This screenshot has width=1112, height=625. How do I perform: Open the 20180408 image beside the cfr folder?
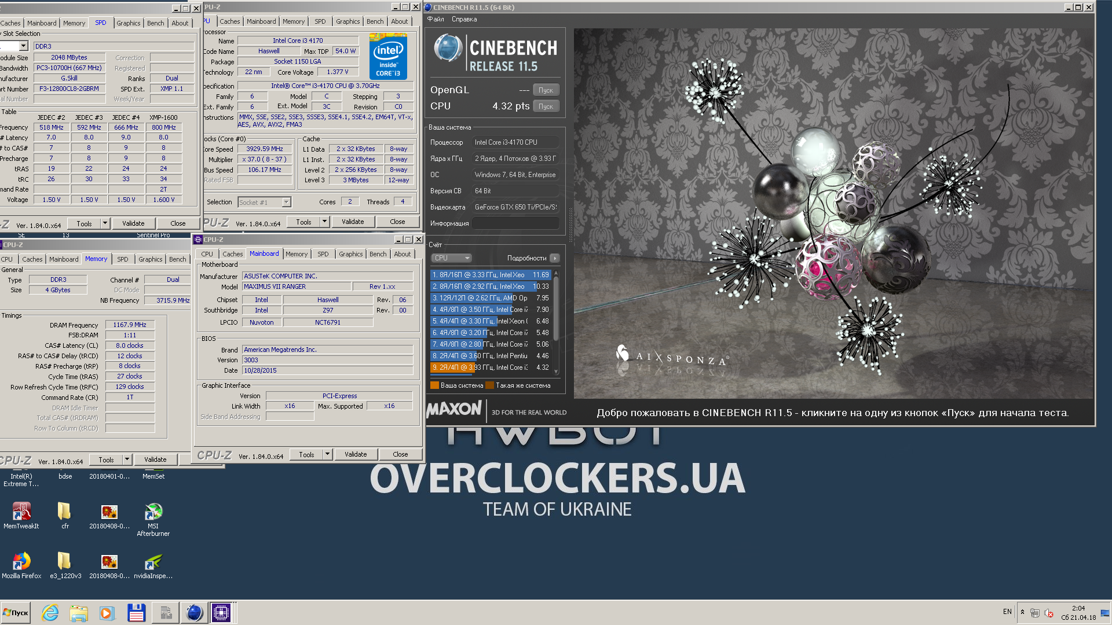click(109, 515)
